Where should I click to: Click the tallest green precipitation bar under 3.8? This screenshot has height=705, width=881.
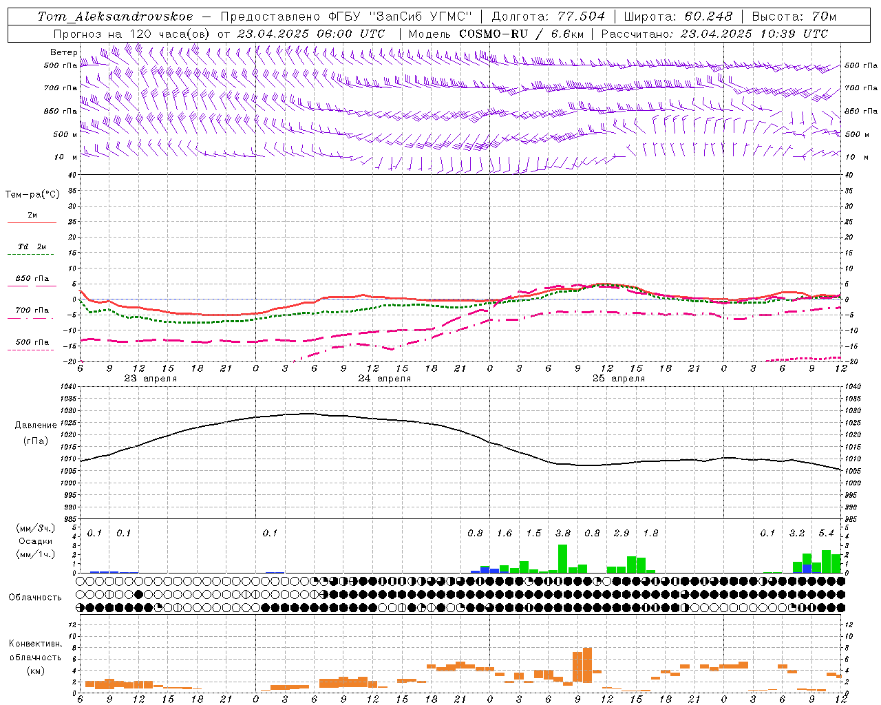[562, 558]
